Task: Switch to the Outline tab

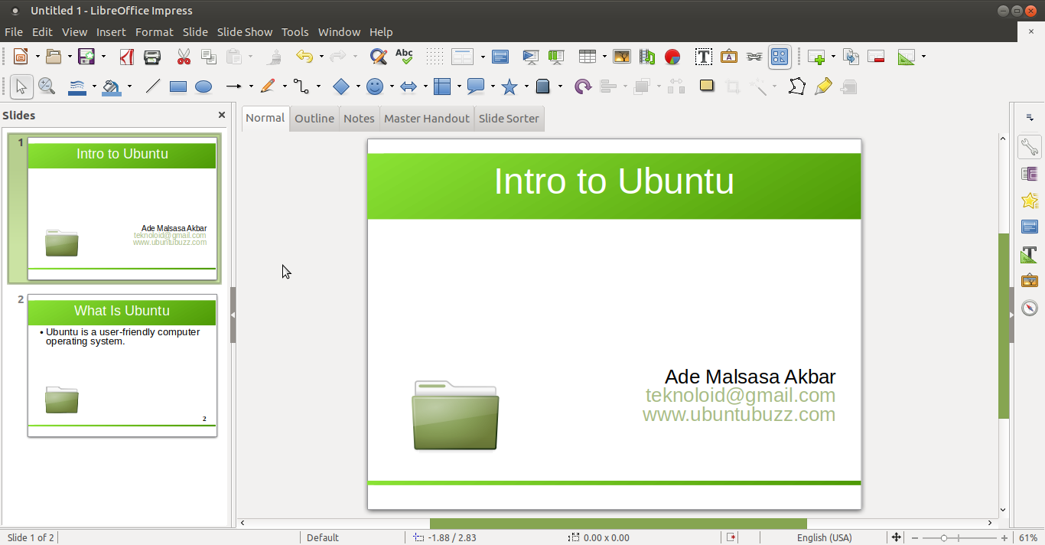Action: [314, 118]
